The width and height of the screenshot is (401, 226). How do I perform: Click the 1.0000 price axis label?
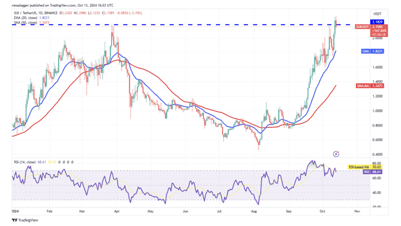377,111
